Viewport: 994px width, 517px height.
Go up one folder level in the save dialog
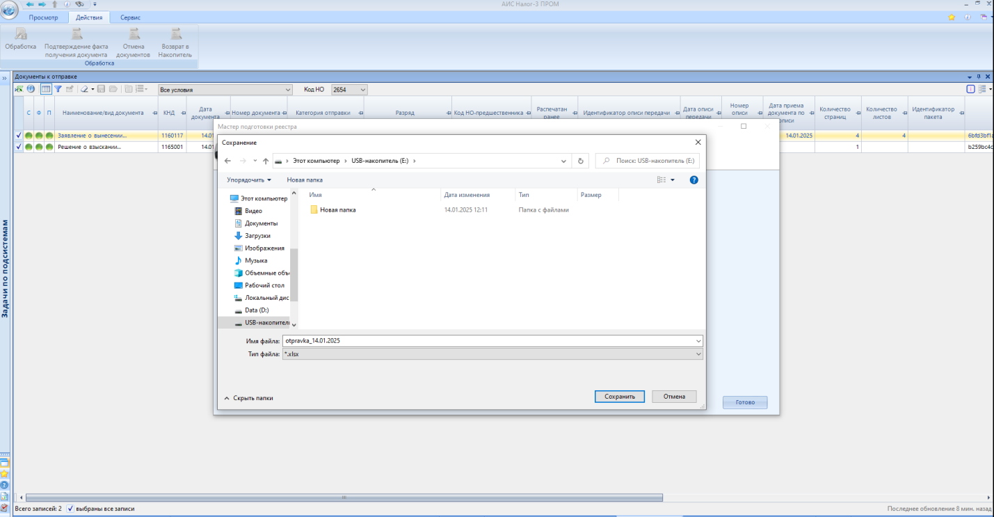266,161
